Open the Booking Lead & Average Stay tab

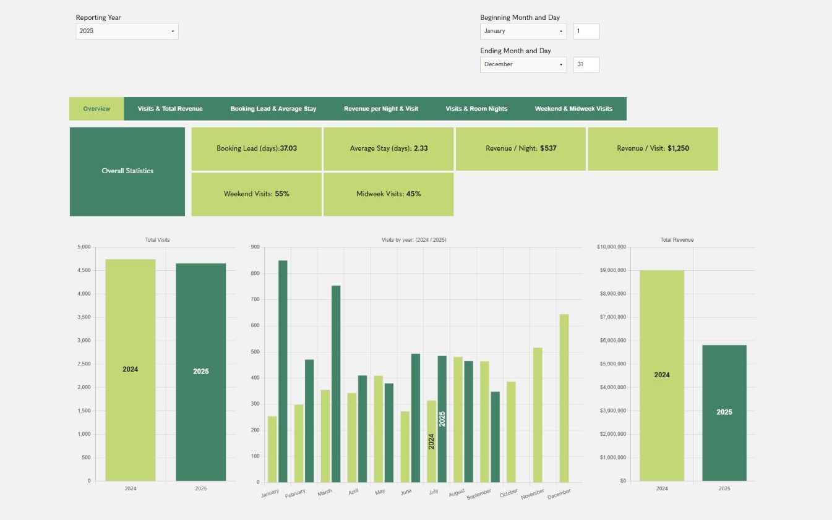click(x=273, y=109)
